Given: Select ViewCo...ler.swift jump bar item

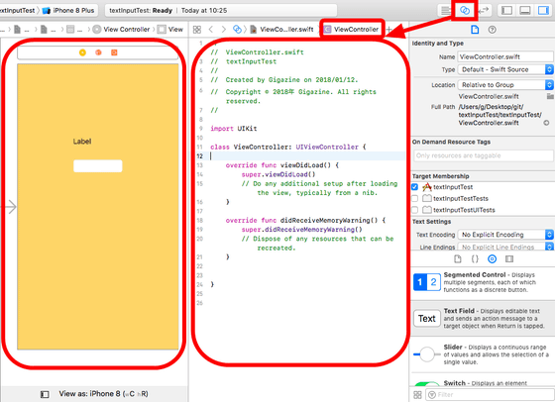Looking at the screenshot, I should pos(282,30).
